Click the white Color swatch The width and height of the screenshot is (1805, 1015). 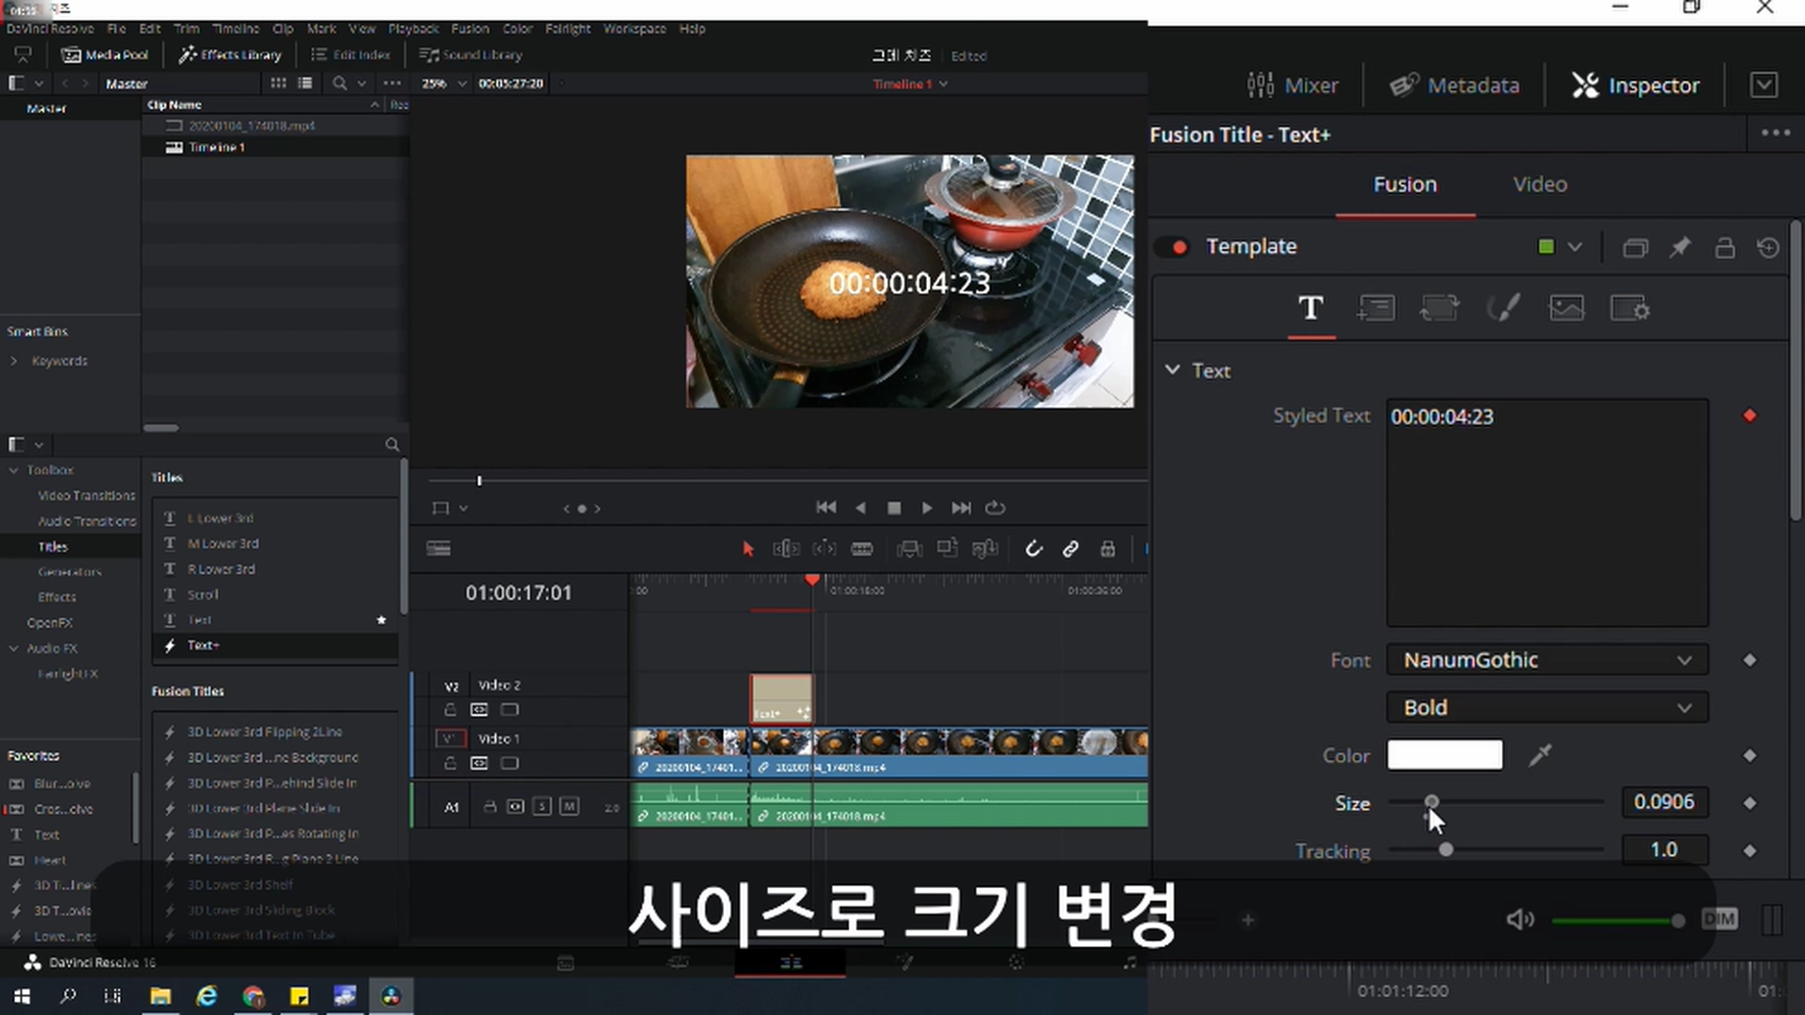[1444, 756]
